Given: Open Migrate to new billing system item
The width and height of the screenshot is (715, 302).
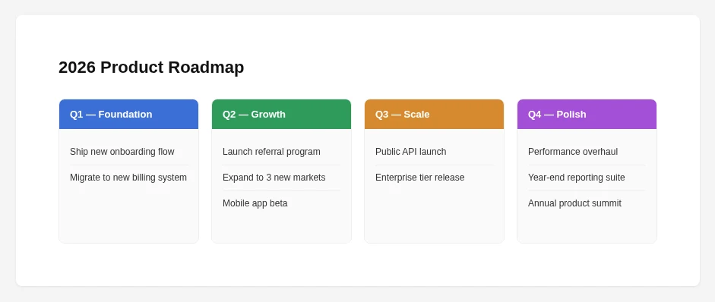Looking at the screenshot, I should coord(128,178).
